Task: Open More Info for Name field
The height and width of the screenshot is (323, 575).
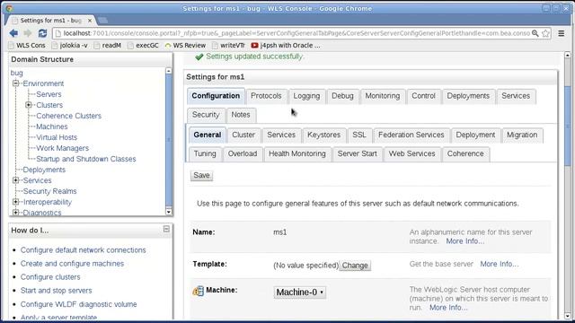Action: (x=465, y=241)
